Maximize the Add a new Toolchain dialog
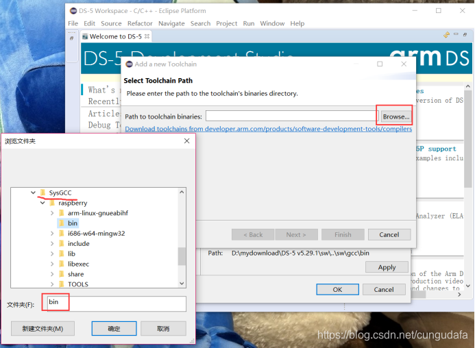This screenshot has width=475, height=348. (x=380, y=64)
